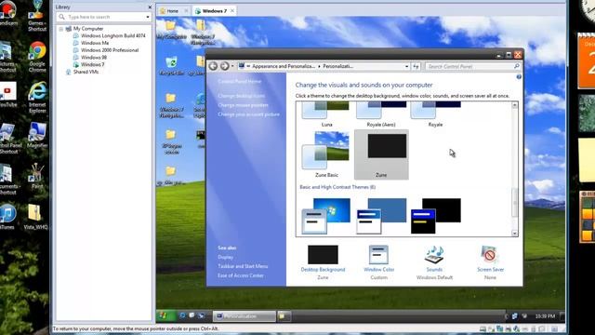Screen dimensions: 595x335
Task: Open Games Shortcut desktop icon
Action: coord(37,16)
